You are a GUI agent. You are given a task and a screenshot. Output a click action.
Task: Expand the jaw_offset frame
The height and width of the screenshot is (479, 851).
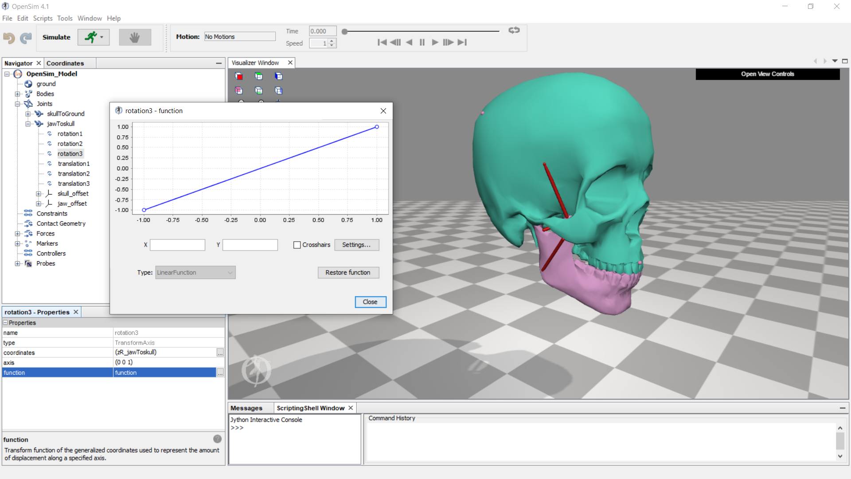[39, 204]
